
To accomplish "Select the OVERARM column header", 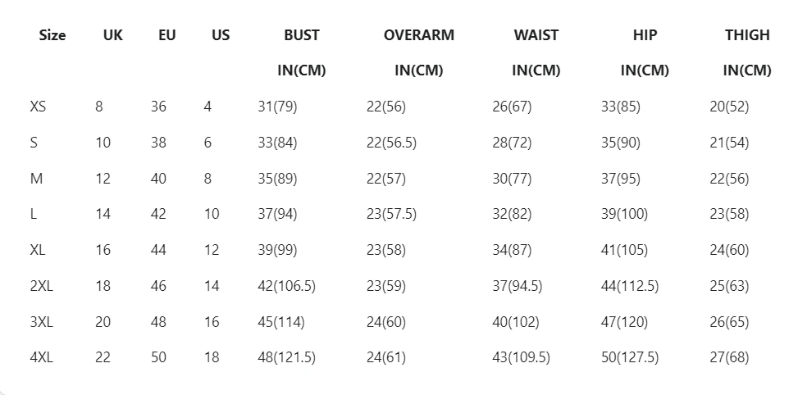I will pyautogui.click(x=418, y=35).
